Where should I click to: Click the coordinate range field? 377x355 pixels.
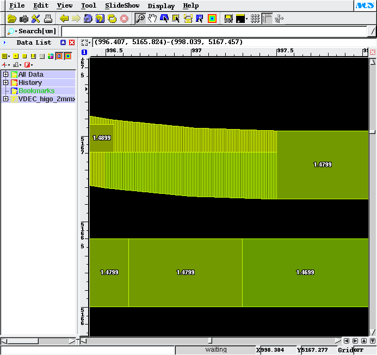click(234, 42)
